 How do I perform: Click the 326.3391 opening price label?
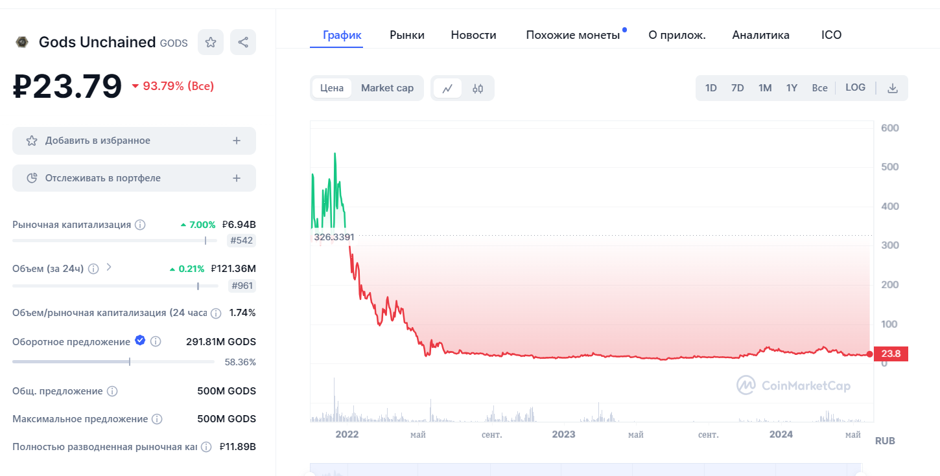[x=334, y=237]
